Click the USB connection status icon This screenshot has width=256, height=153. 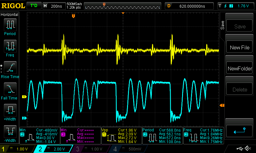(240, 149)
